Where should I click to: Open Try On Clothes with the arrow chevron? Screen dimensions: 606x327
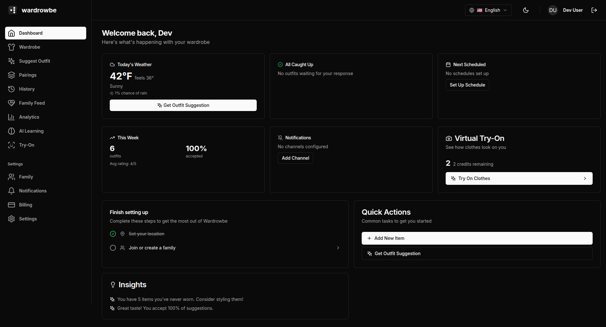[585, 178]
